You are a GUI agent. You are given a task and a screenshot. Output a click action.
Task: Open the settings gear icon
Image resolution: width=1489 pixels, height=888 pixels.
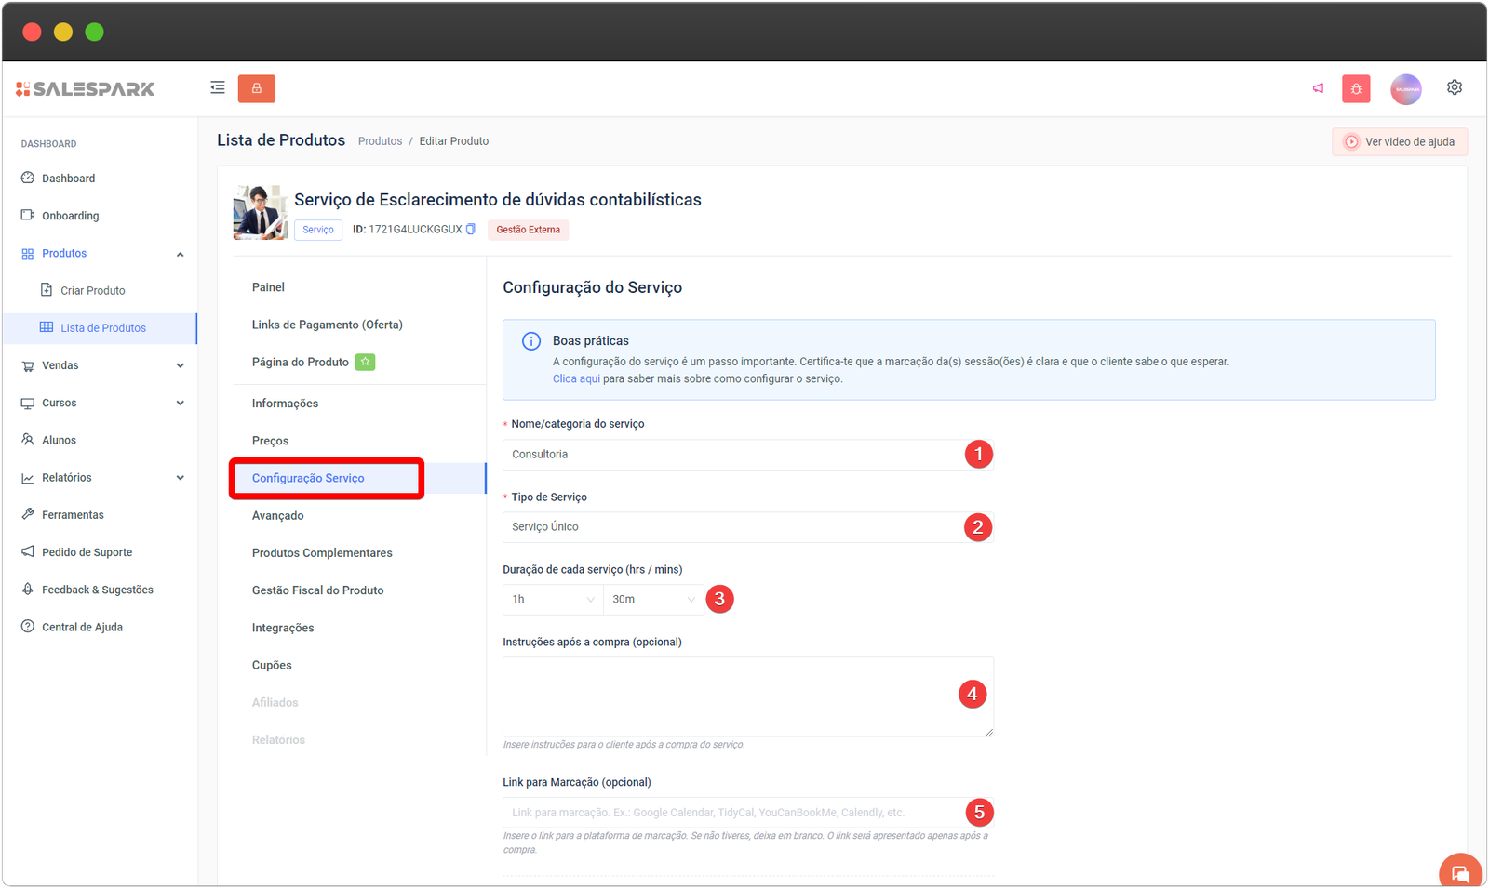coord(1454,87)
